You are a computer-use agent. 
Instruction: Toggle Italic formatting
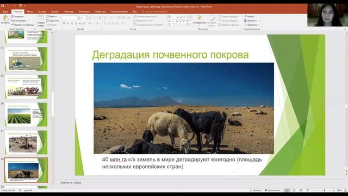68,23
